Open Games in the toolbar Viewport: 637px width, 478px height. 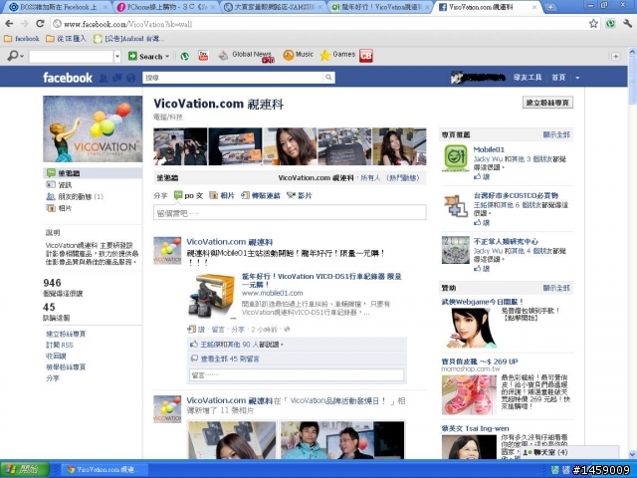(338, 55)
